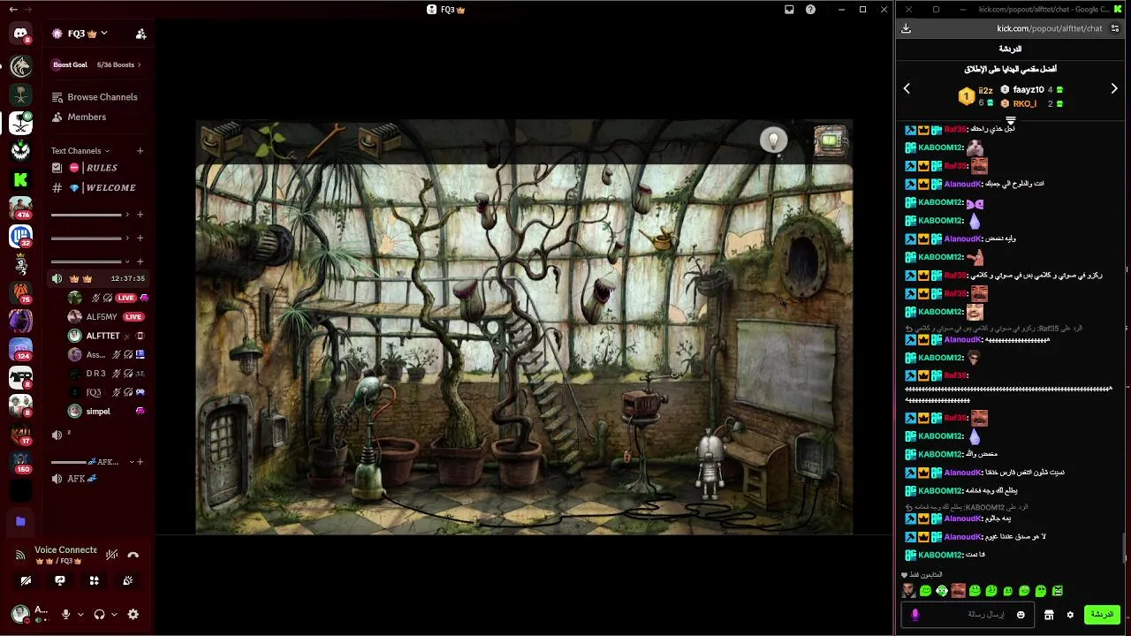Toggle Discord headphone deafen

click(100, 614)
